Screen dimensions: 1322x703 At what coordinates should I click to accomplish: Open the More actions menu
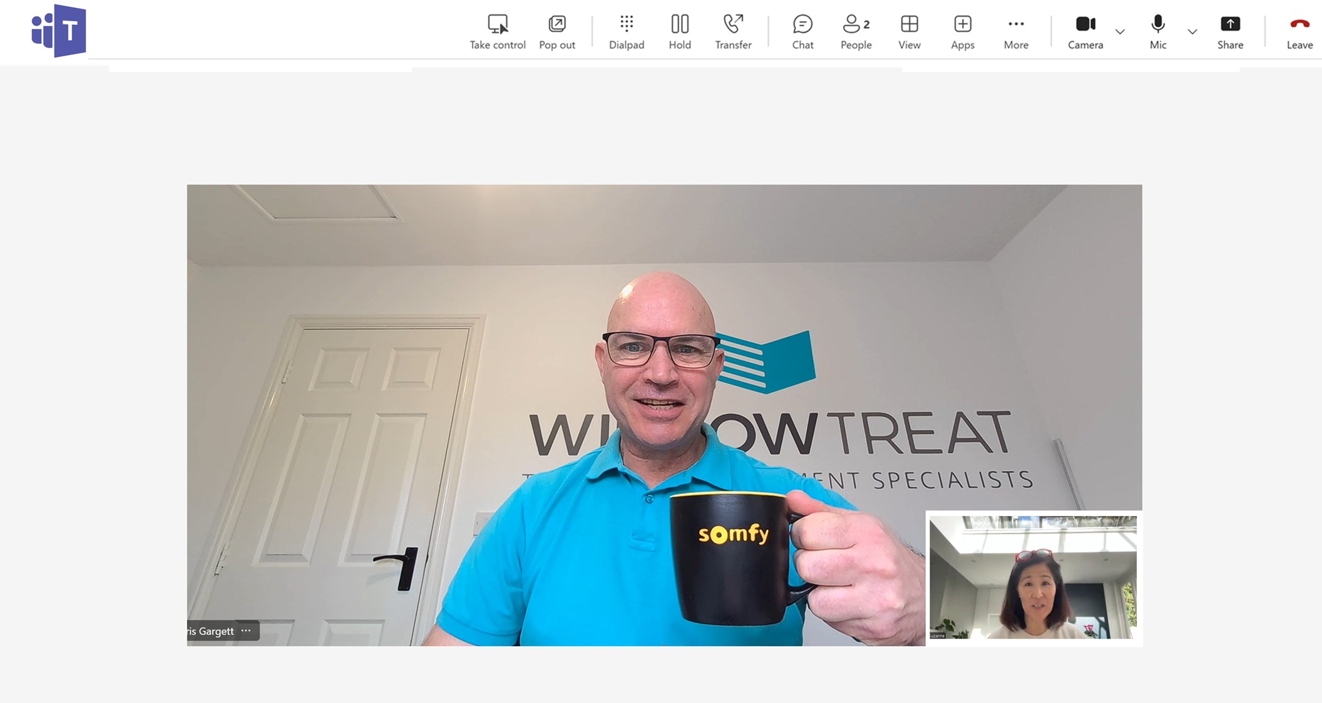[x=1015, y=25]
